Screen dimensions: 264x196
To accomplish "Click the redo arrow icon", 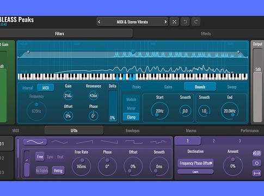I will 196,22.
